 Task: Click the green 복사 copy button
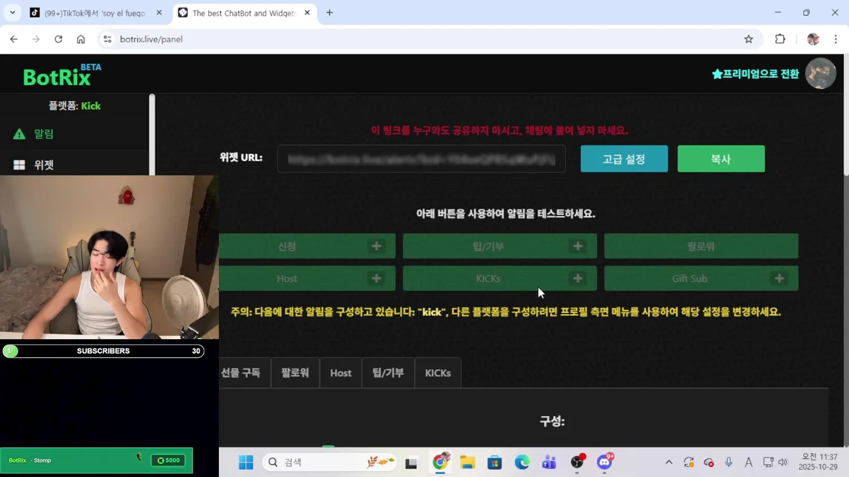click(721, 159)
